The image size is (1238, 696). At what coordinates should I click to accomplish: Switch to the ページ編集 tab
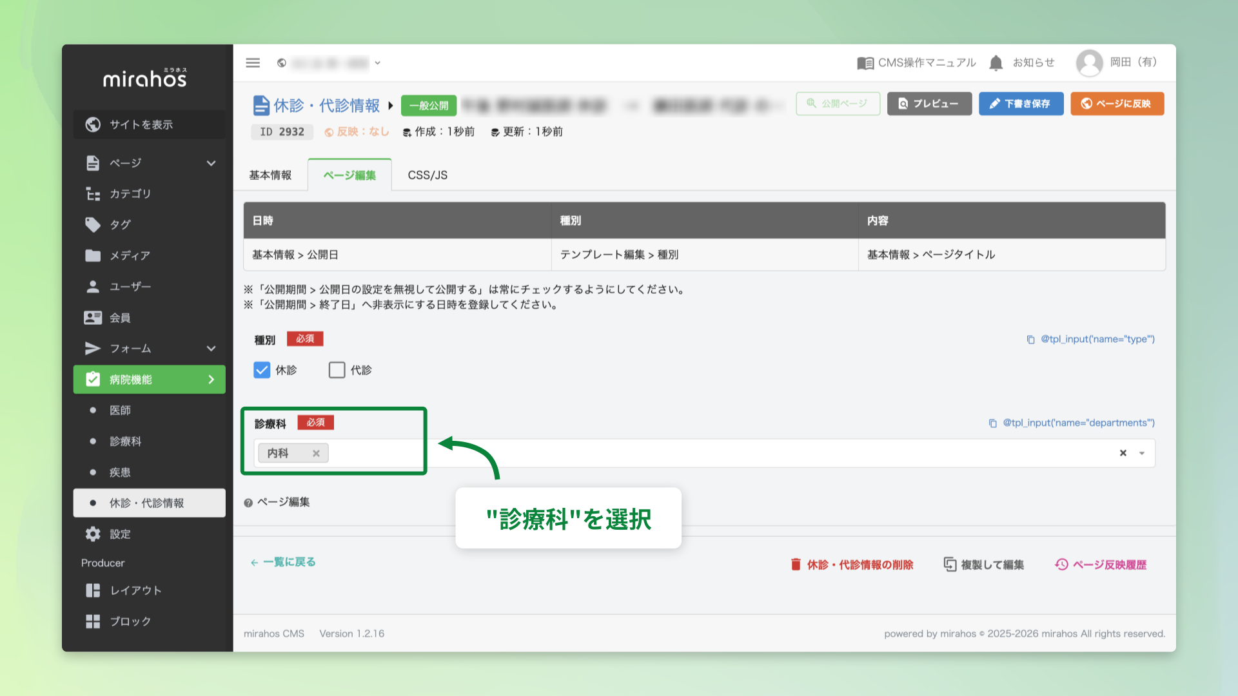(x=349, y=175)
